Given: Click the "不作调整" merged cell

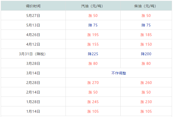Looking at the screenshot, I should pyautogui.click(x=119, y=73).
